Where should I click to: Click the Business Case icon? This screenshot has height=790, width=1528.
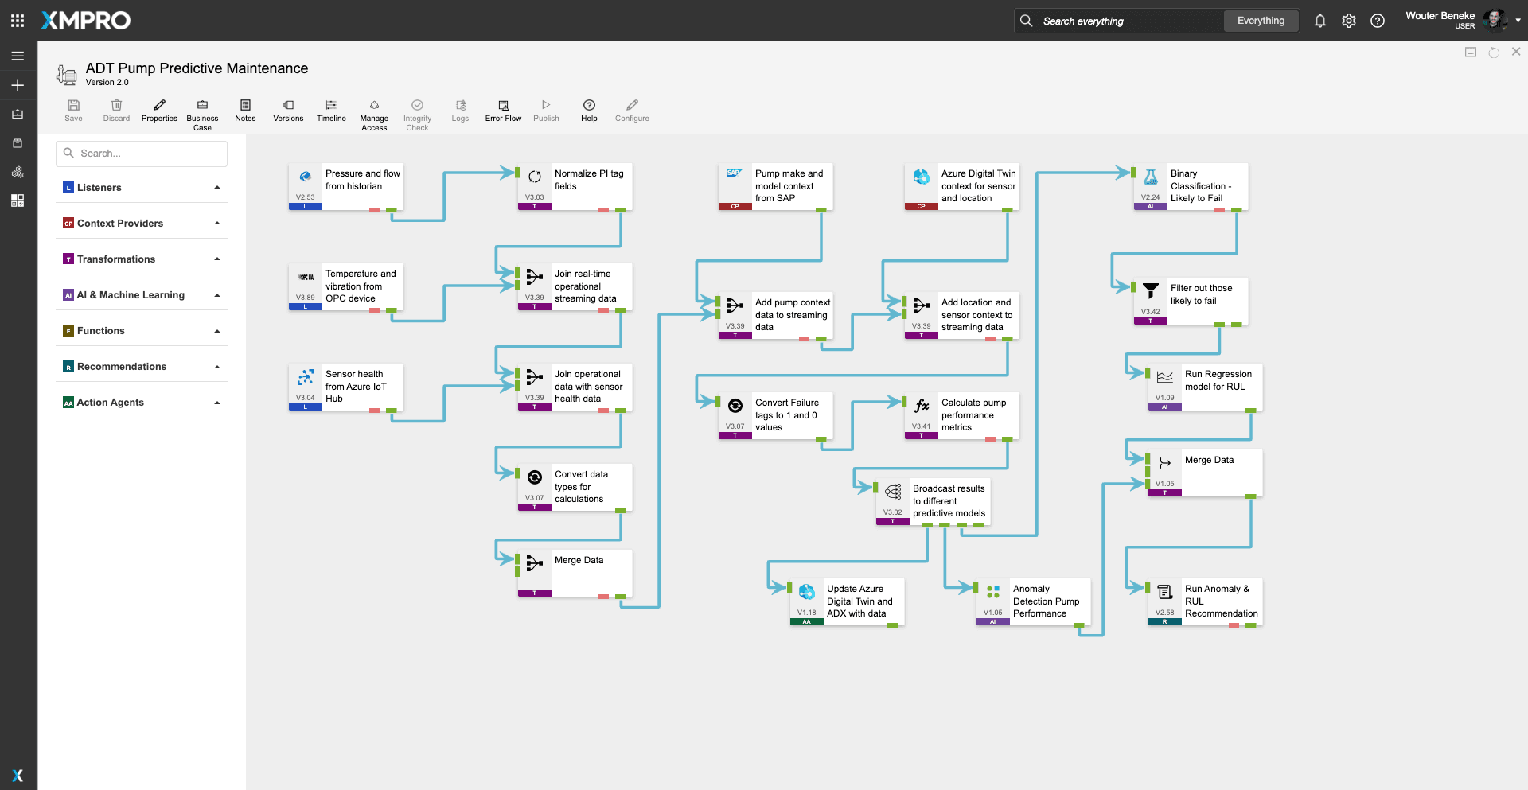tap(202, 110)
